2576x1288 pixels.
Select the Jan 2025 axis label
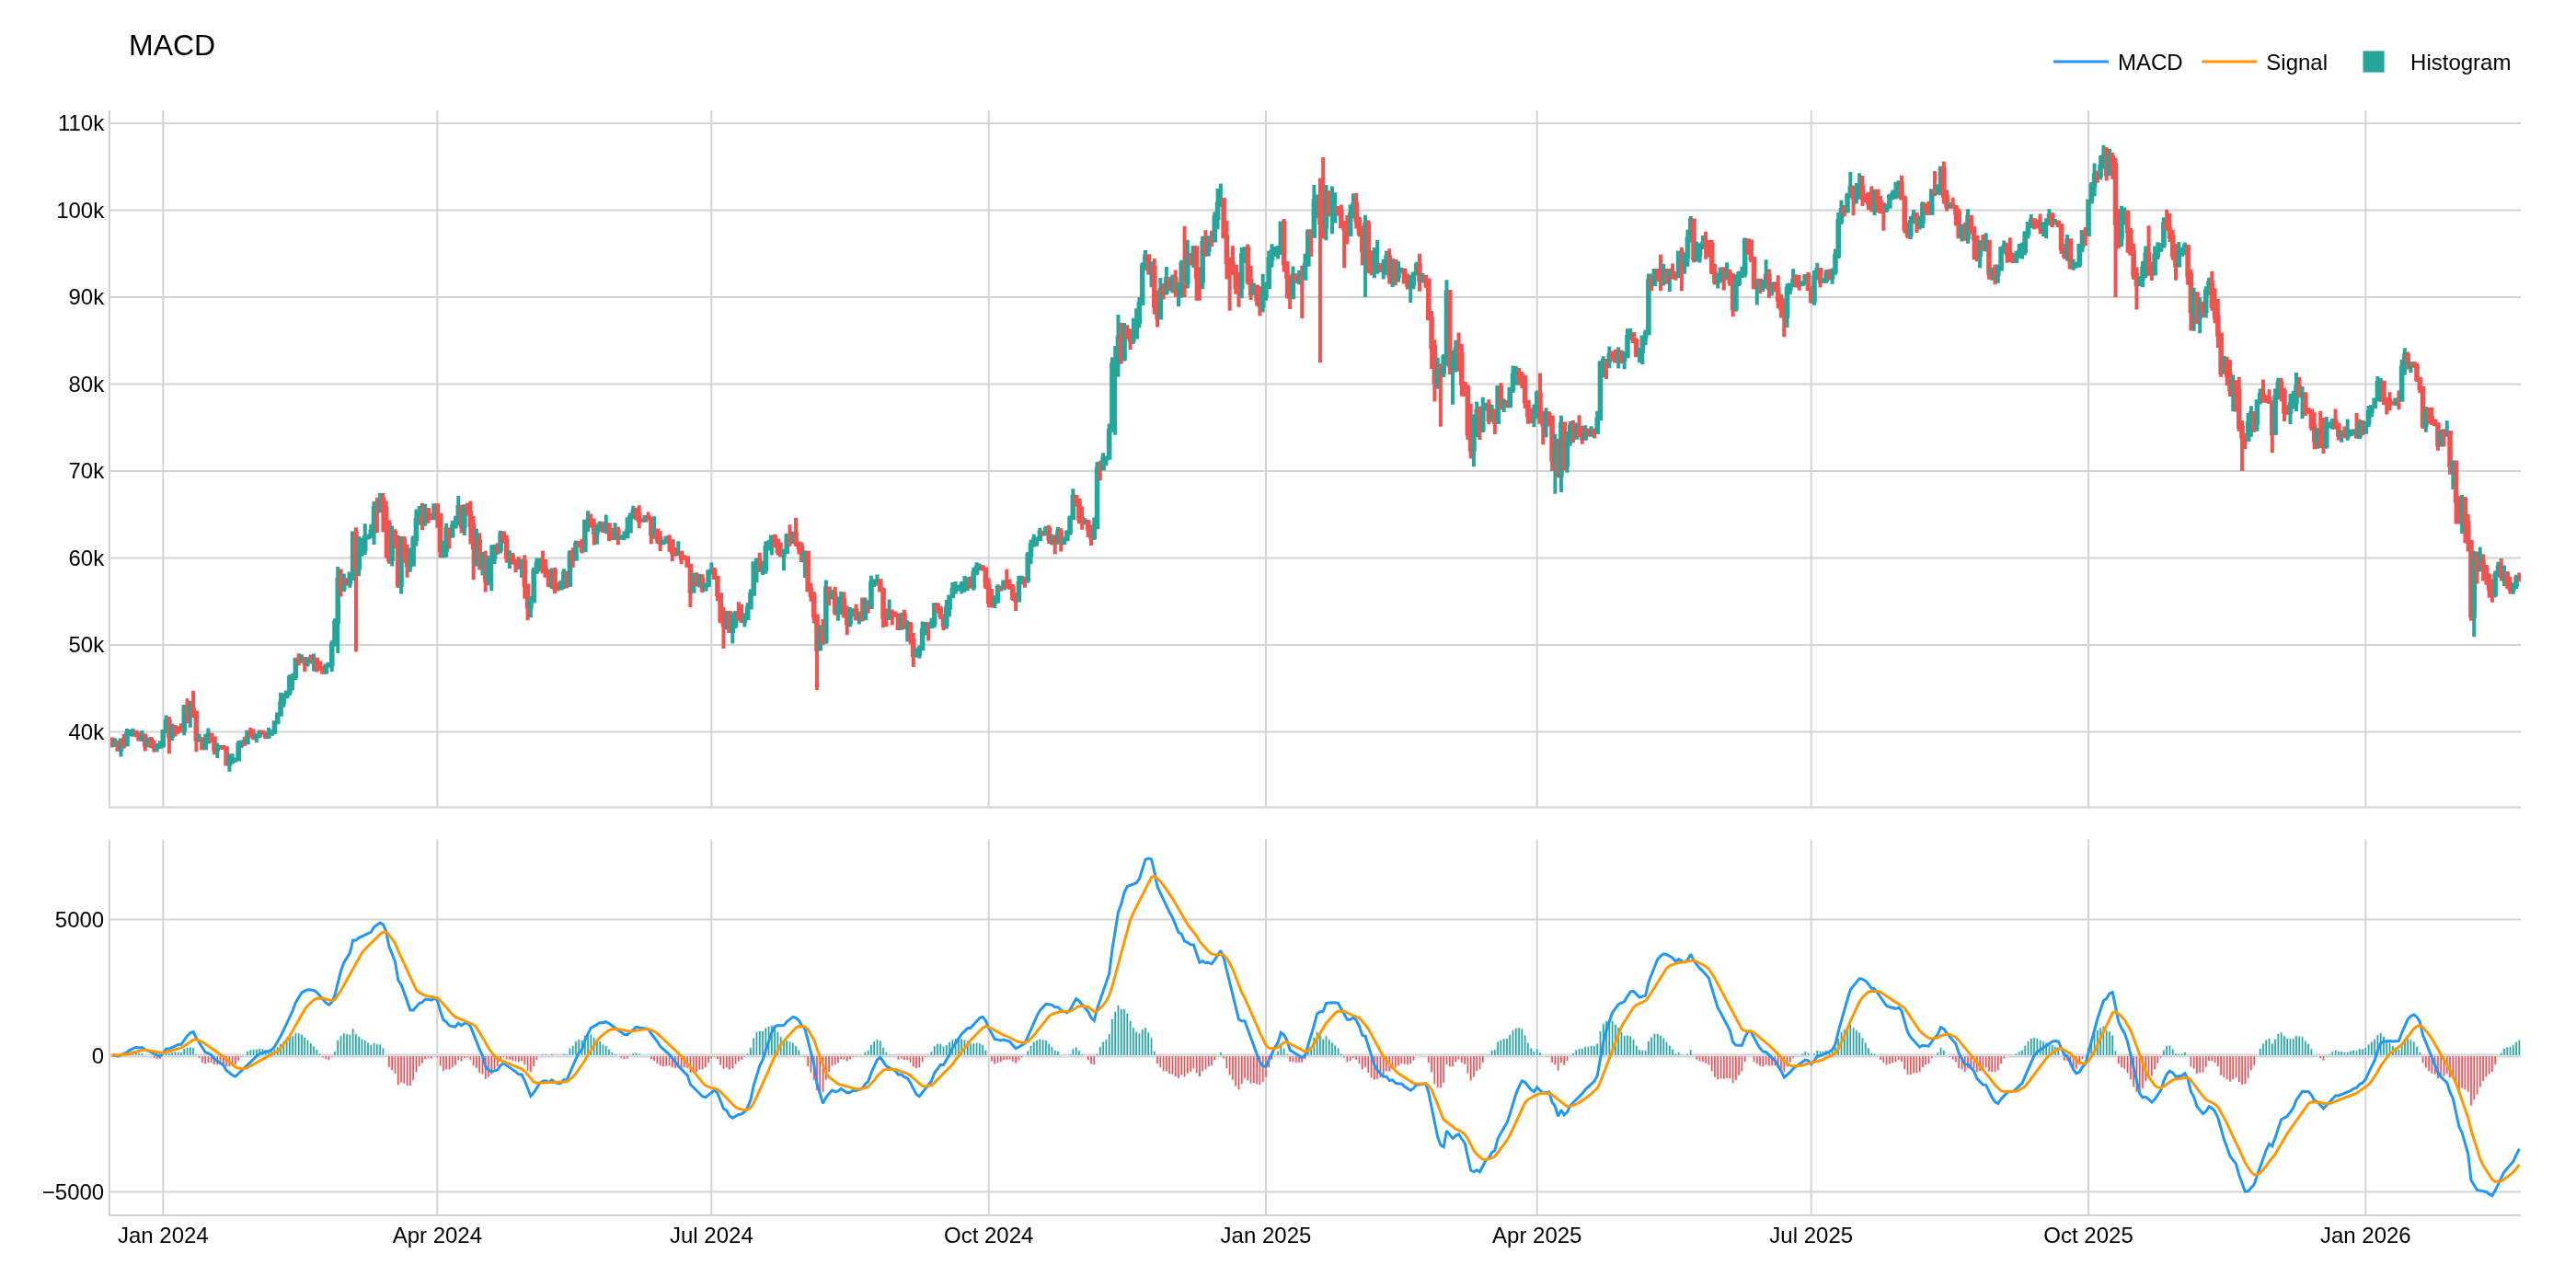click(x=1266, y=1236)
